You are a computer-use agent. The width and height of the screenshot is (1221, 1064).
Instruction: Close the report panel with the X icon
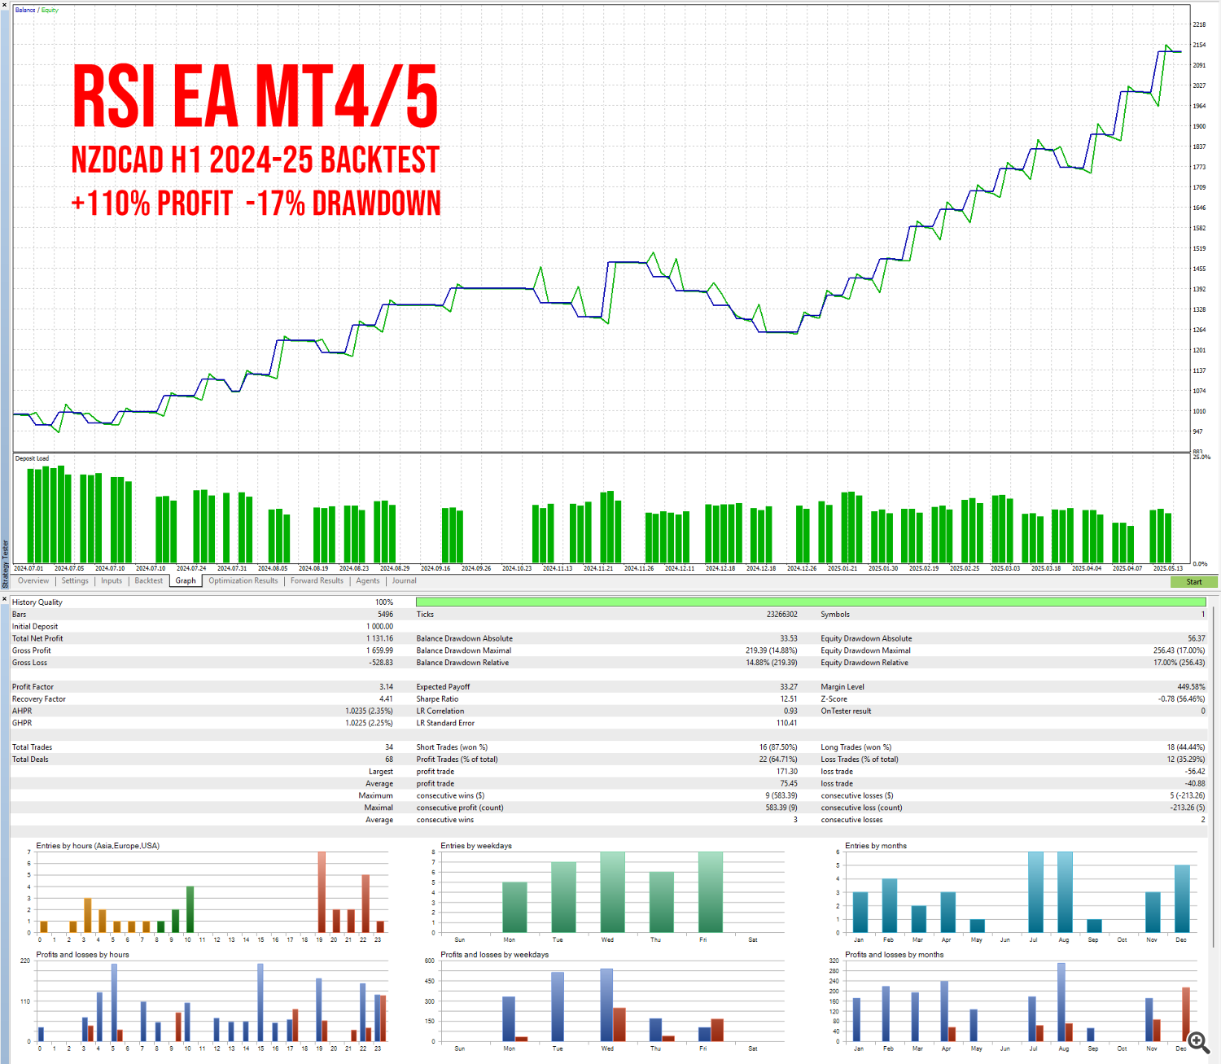(4, 599)
